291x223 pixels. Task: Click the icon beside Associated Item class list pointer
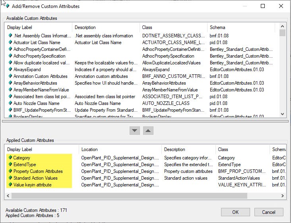click(x=10, y=97)
